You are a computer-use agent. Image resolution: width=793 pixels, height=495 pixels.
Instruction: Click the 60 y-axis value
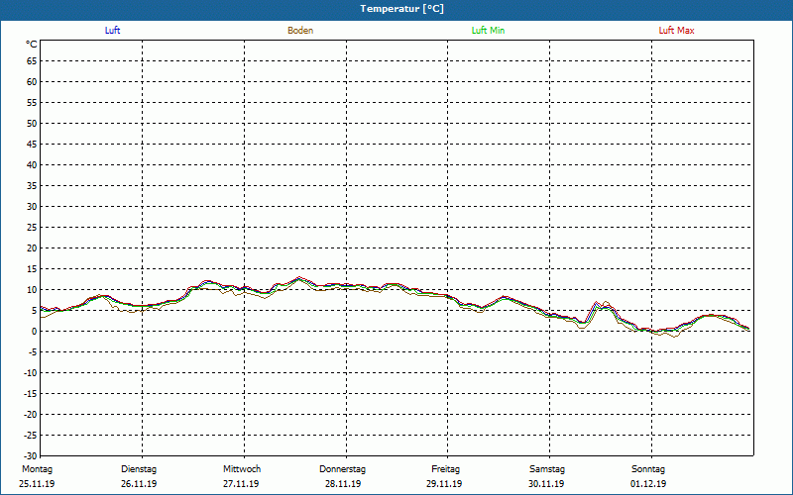[32, 82]
